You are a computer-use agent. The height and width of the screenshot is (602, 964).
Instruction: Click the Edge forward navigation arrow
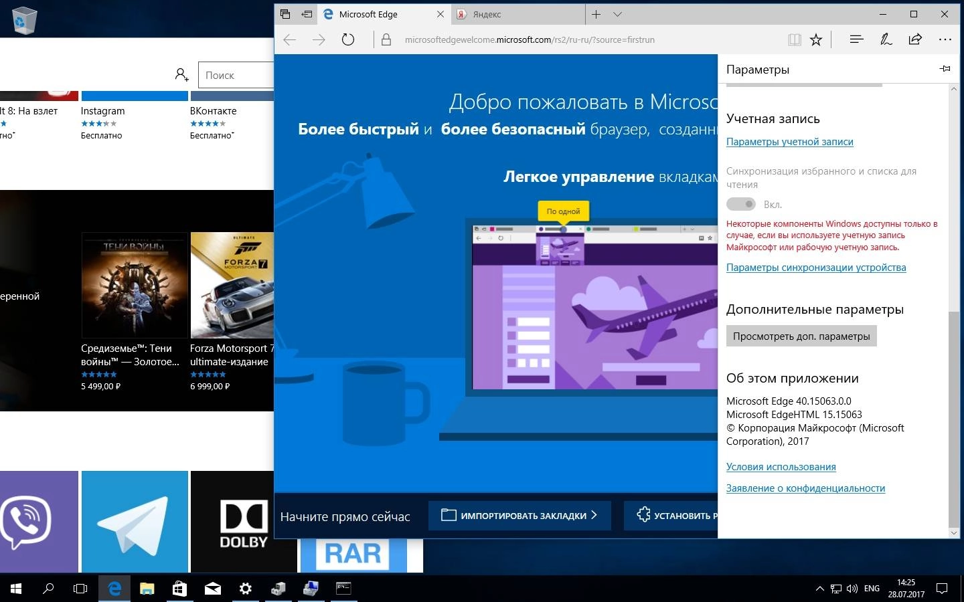pos(319,39)
